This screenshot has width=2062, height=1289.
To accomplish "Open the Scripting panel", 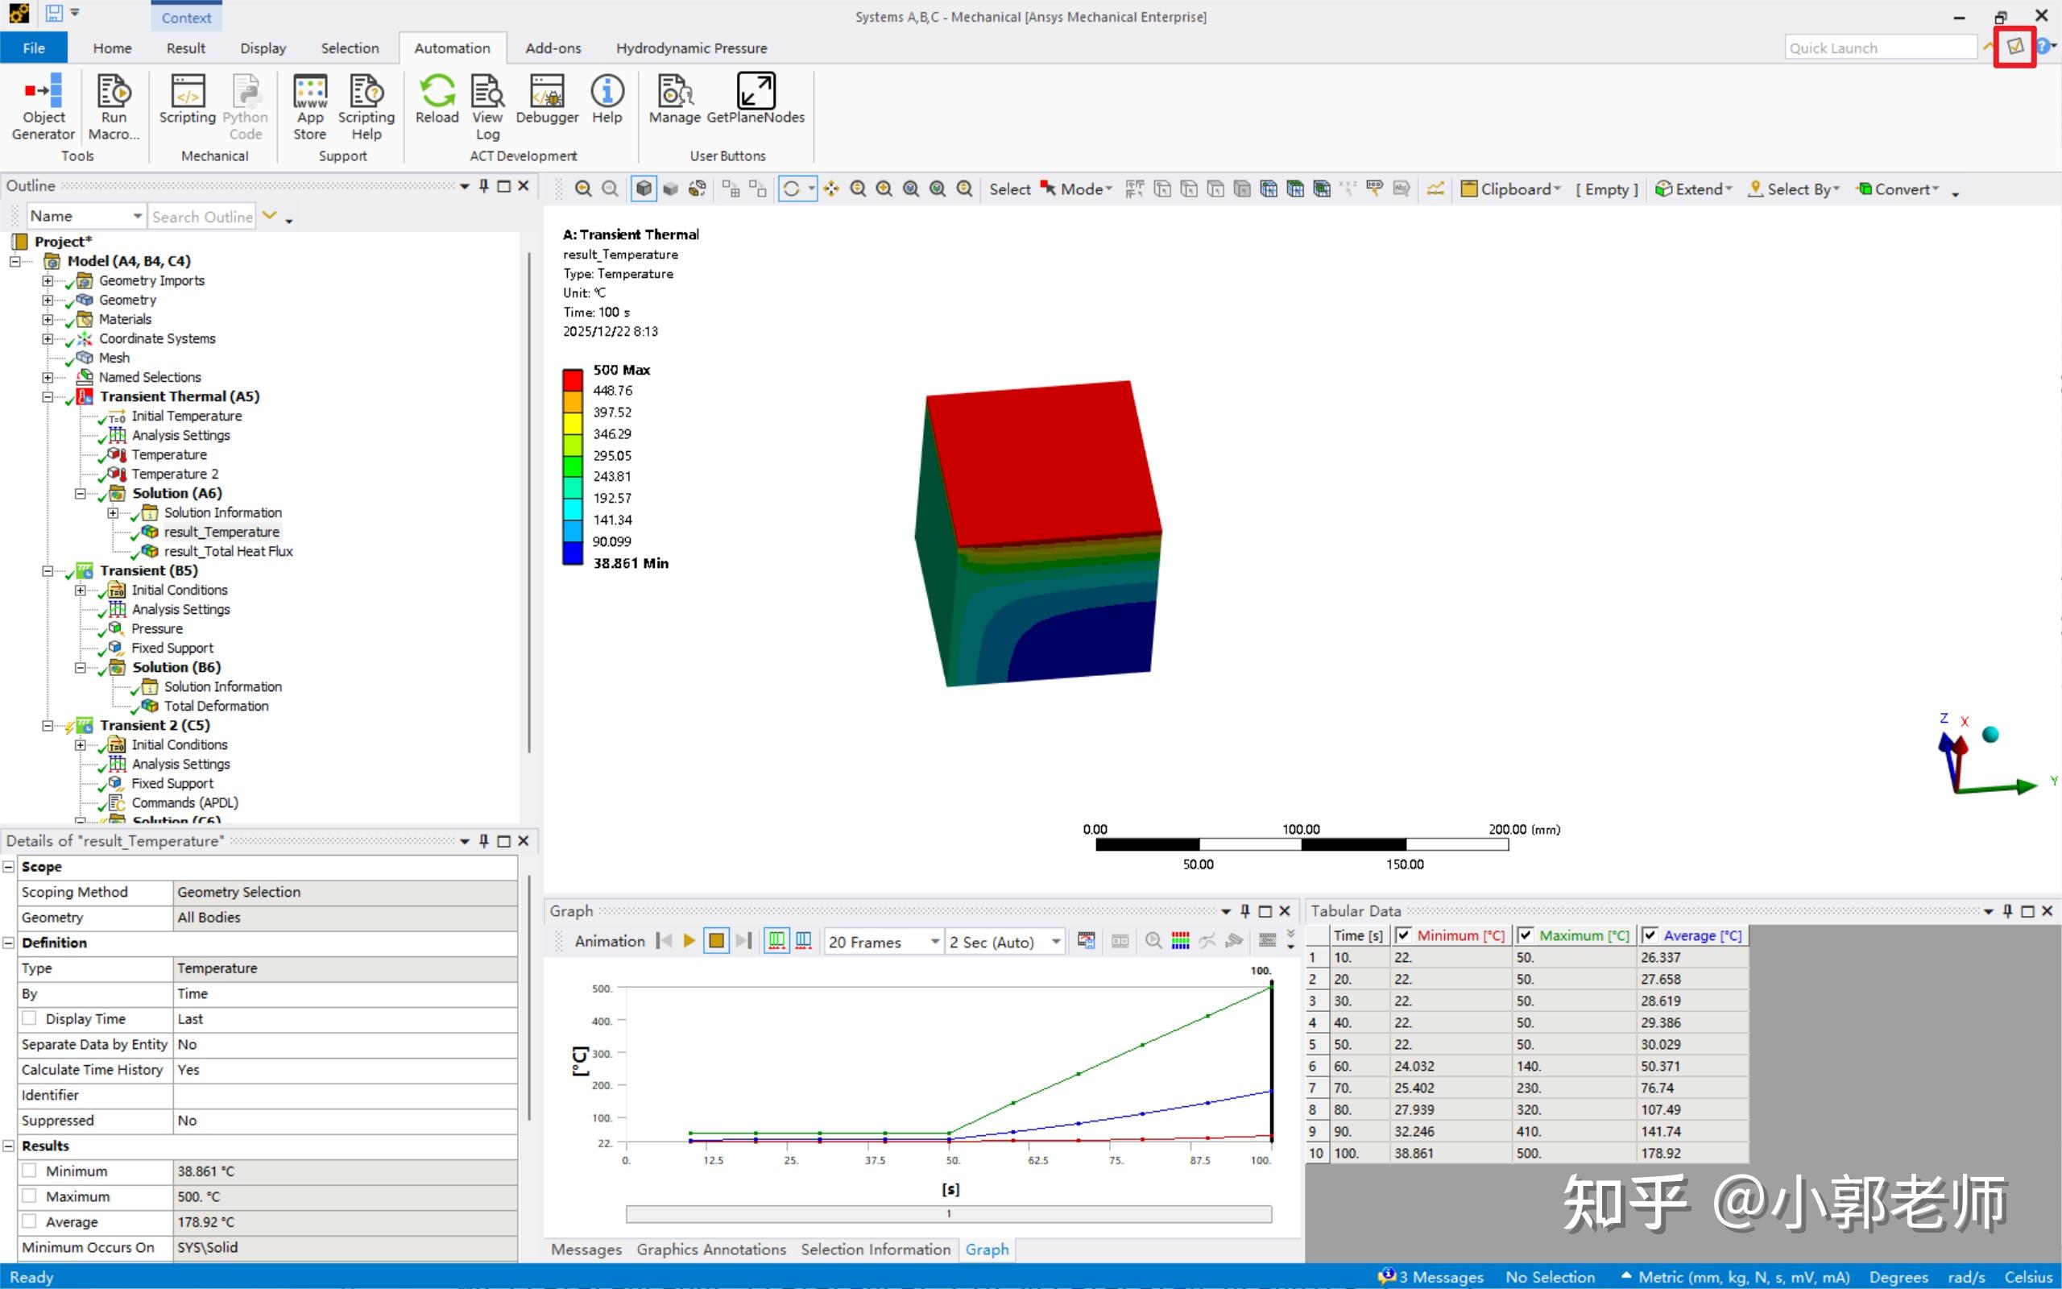I will coord(188,100).
